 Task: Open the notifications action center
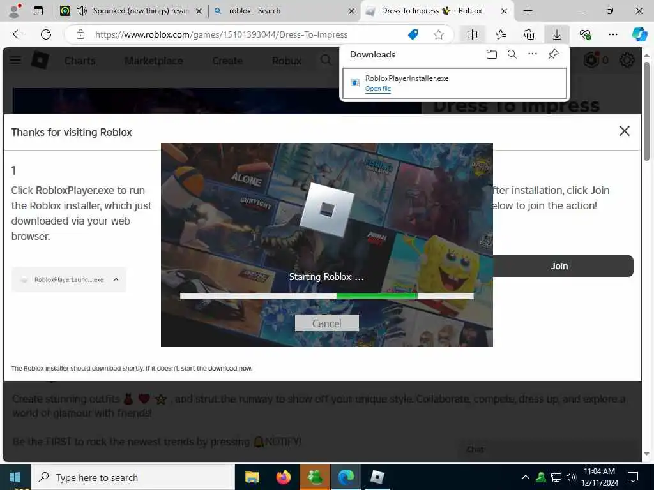click(x=633, y=477)
